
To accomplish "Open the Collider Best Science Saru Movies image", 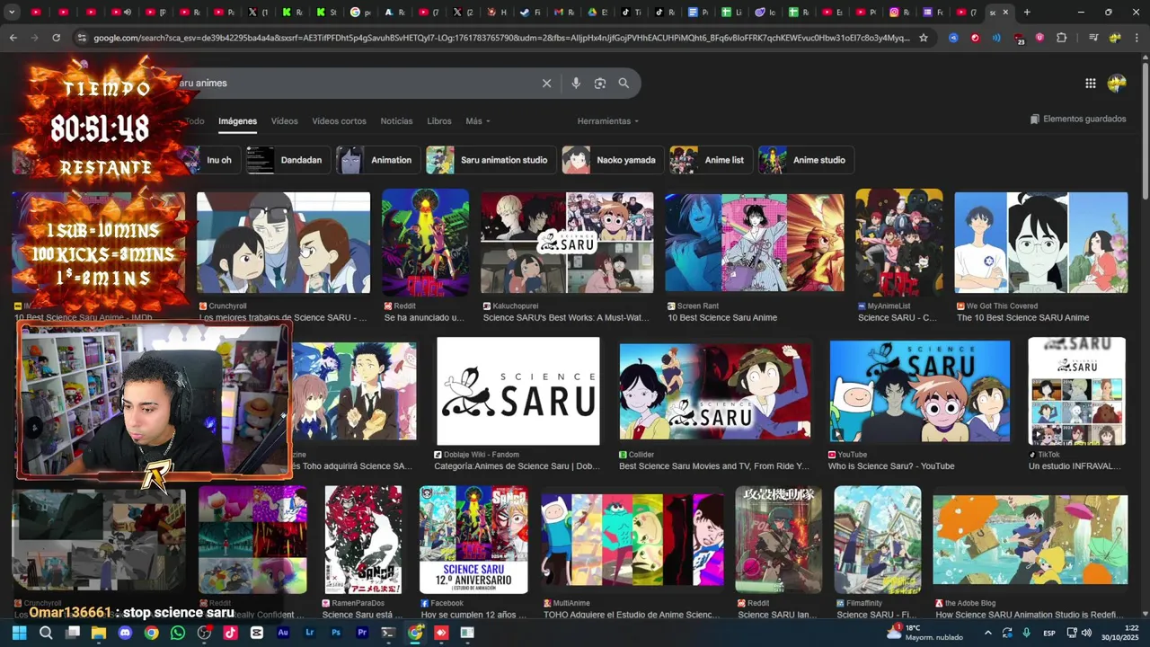I will click(x=714, y=391).
